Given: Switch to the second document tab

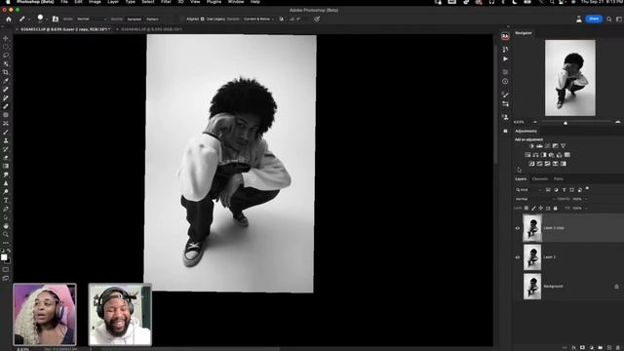Looking at the screenshot, I should [151, 29].
